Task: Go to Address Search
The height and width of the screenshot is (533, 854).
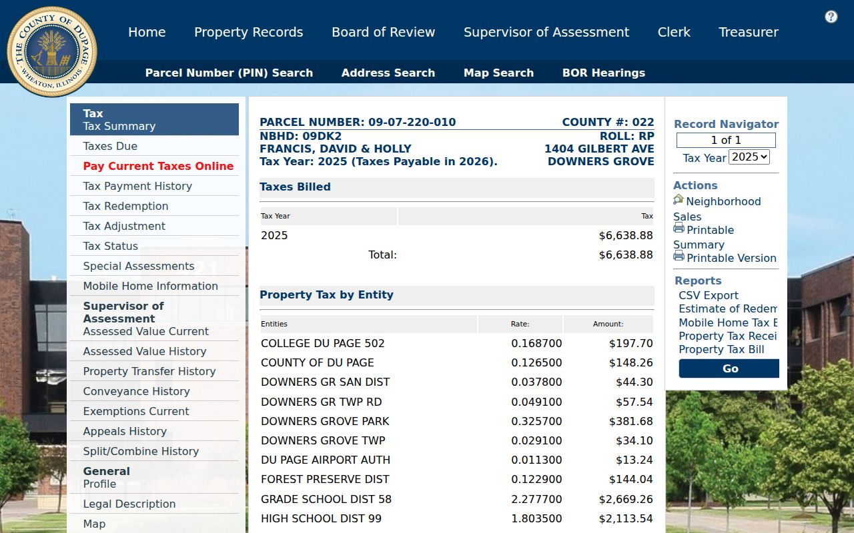Action: (x=388, y=73)
